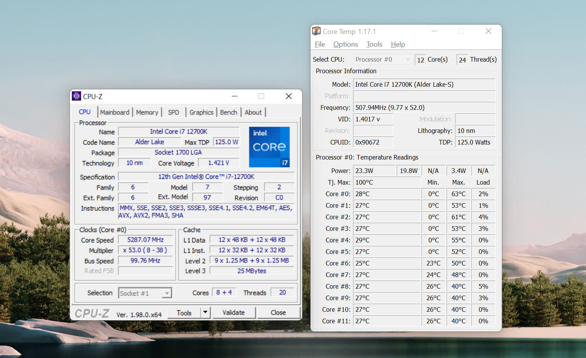Open the SPD tab
The width and height of the screenshot is (586, 358).
point(173,112)
